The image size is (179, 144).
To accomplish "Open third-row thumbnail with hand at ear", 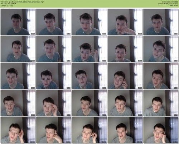I will click(125, 76).
